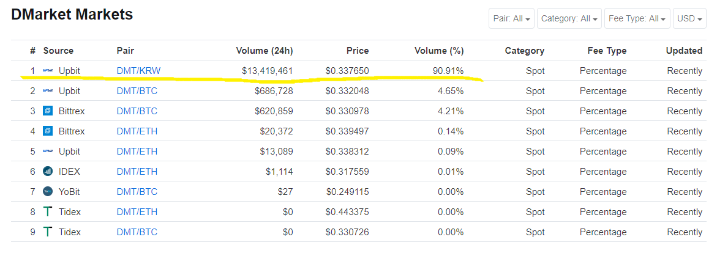Screen dimensions: 717x256
Task: Open the Fee Type: All dropdown
Action: [x=637, y=18]
